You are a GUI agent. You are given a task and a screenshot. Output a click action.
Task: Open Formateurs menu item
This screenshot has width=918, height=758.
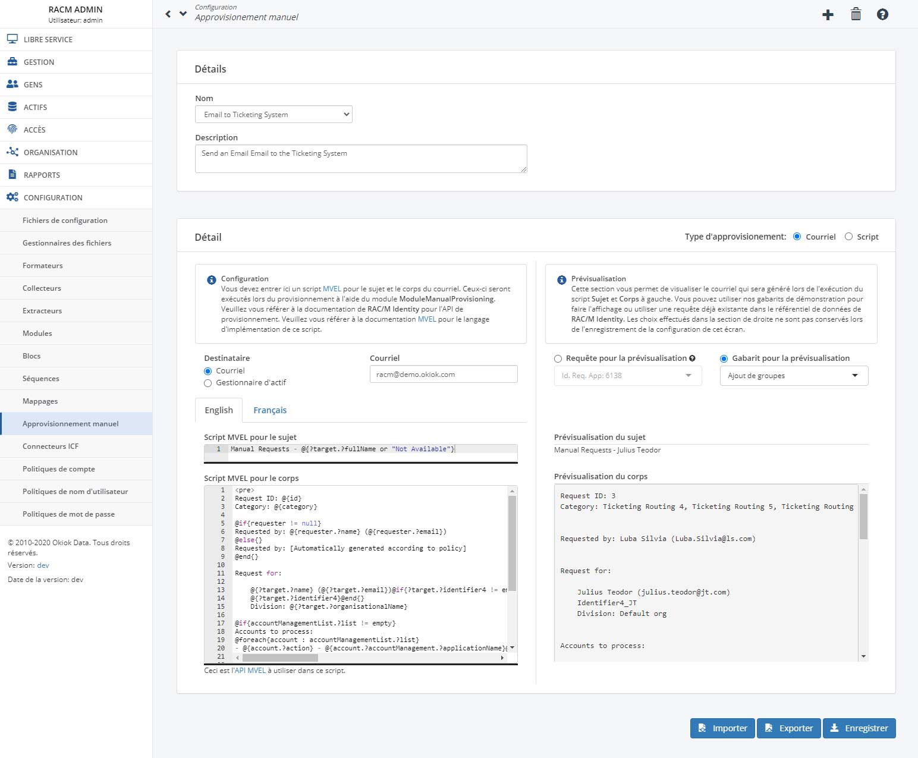coord(76,265)
